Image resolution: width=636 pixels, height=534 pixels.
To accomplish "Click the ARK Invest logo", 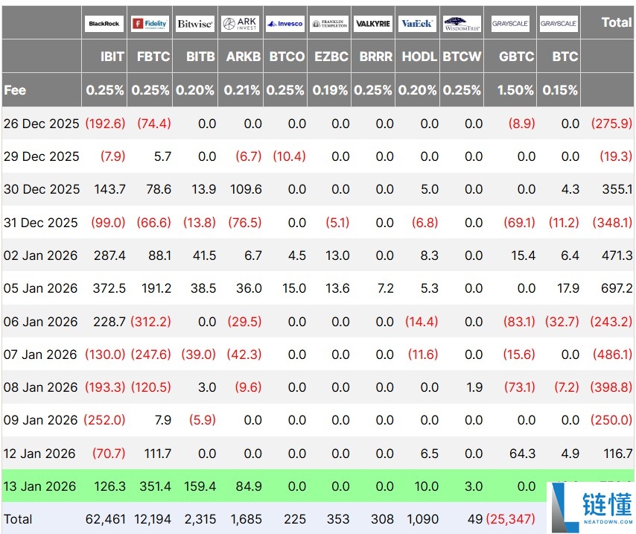I will pos(241,24).
